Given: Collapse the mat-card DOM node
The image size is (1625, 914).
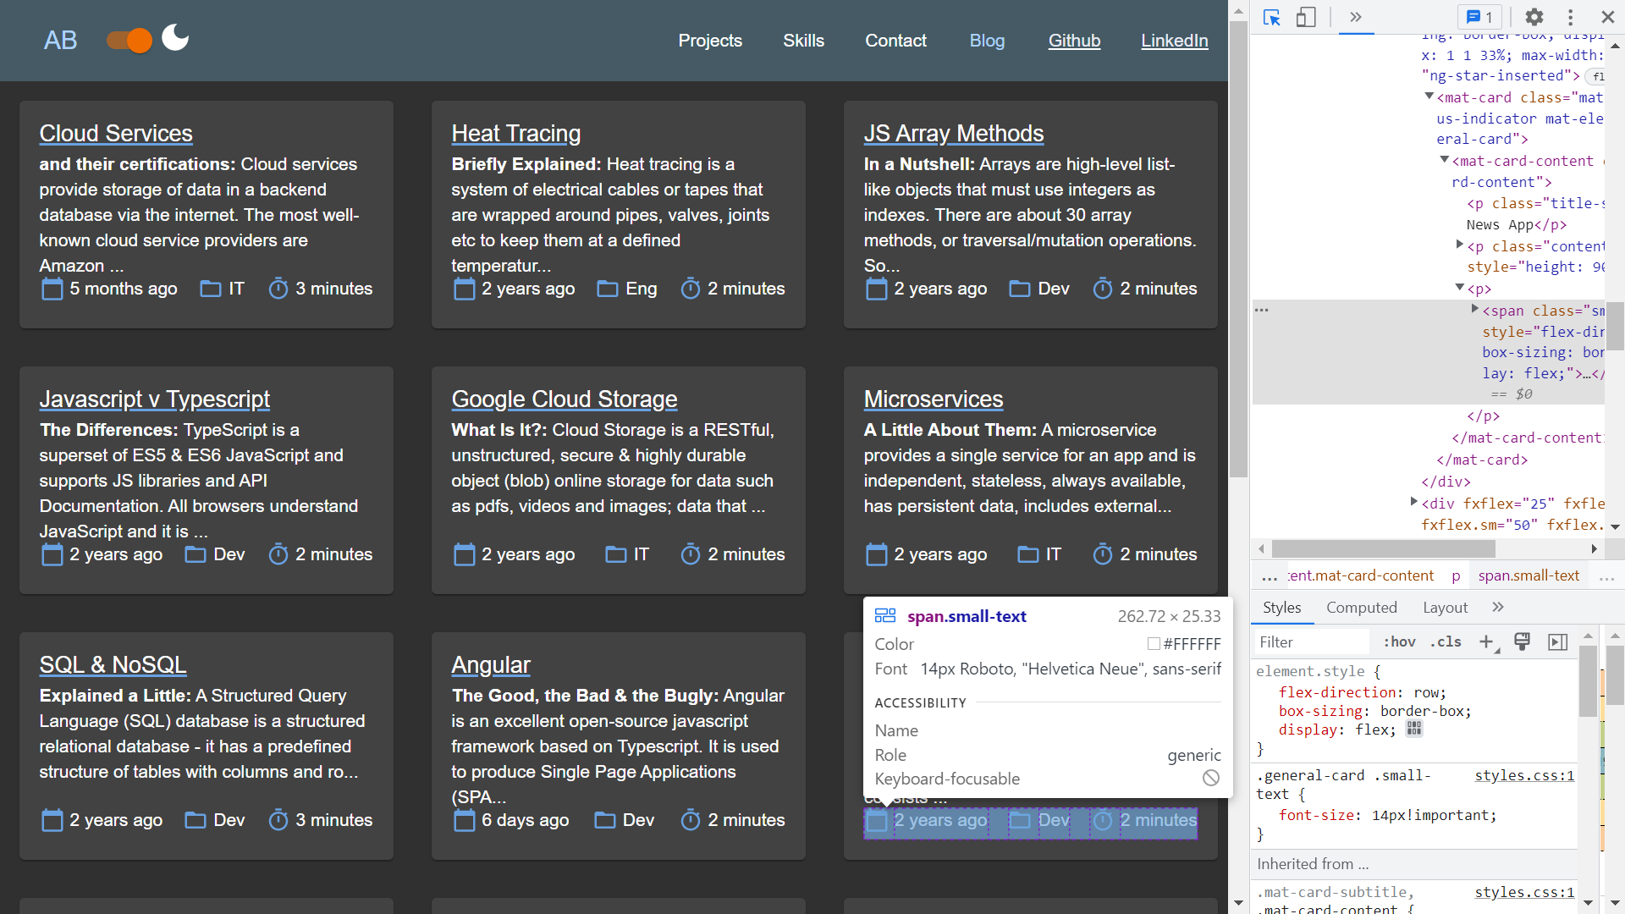Looking at the screenshot, I should [x=1429, y=96].
